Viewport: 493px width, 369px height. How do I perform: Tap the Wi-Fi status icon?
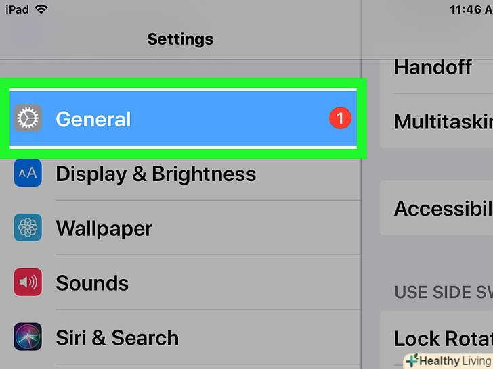pyautogui.click(x=41, y=10)
